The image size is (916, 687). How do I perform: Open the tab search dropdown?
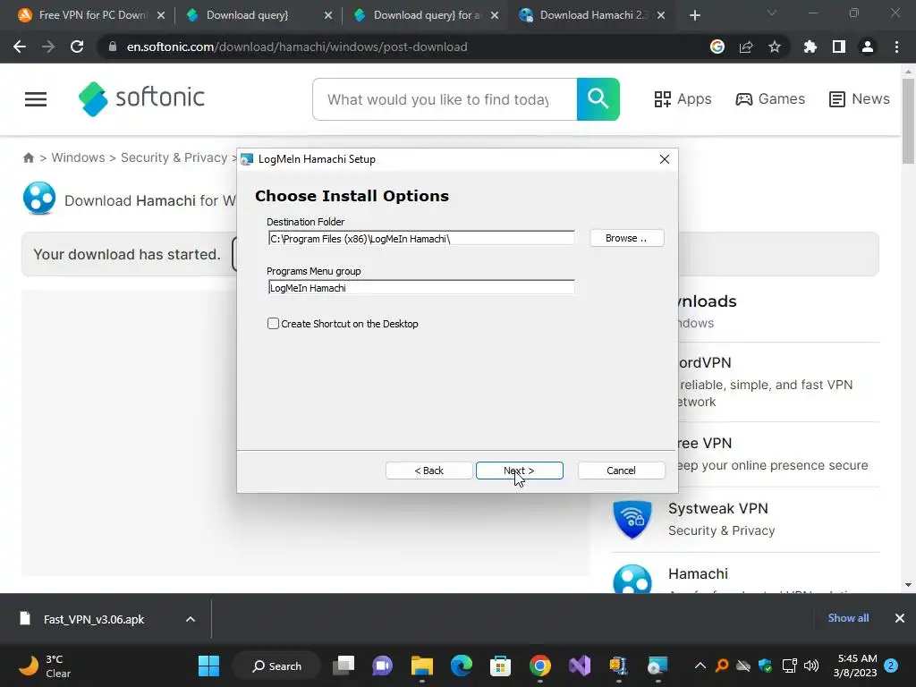(x=772, y=13)
